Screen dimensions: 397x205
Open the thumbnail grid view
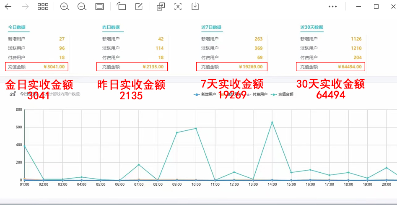pyautogui.click(x=43, y=7)
